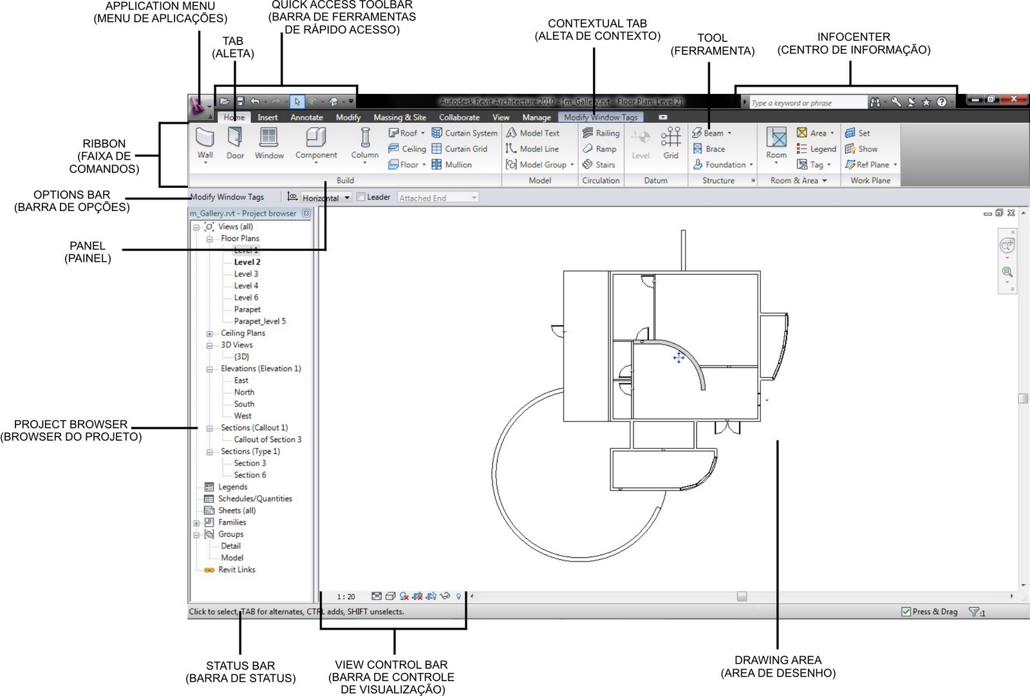Select the Modify Window Tags tab
Image resolution: width=1030 pixels, height=696 pixels.
601,117
